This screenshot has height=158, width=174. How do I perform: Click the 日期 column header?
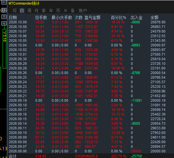click(13, 17)
